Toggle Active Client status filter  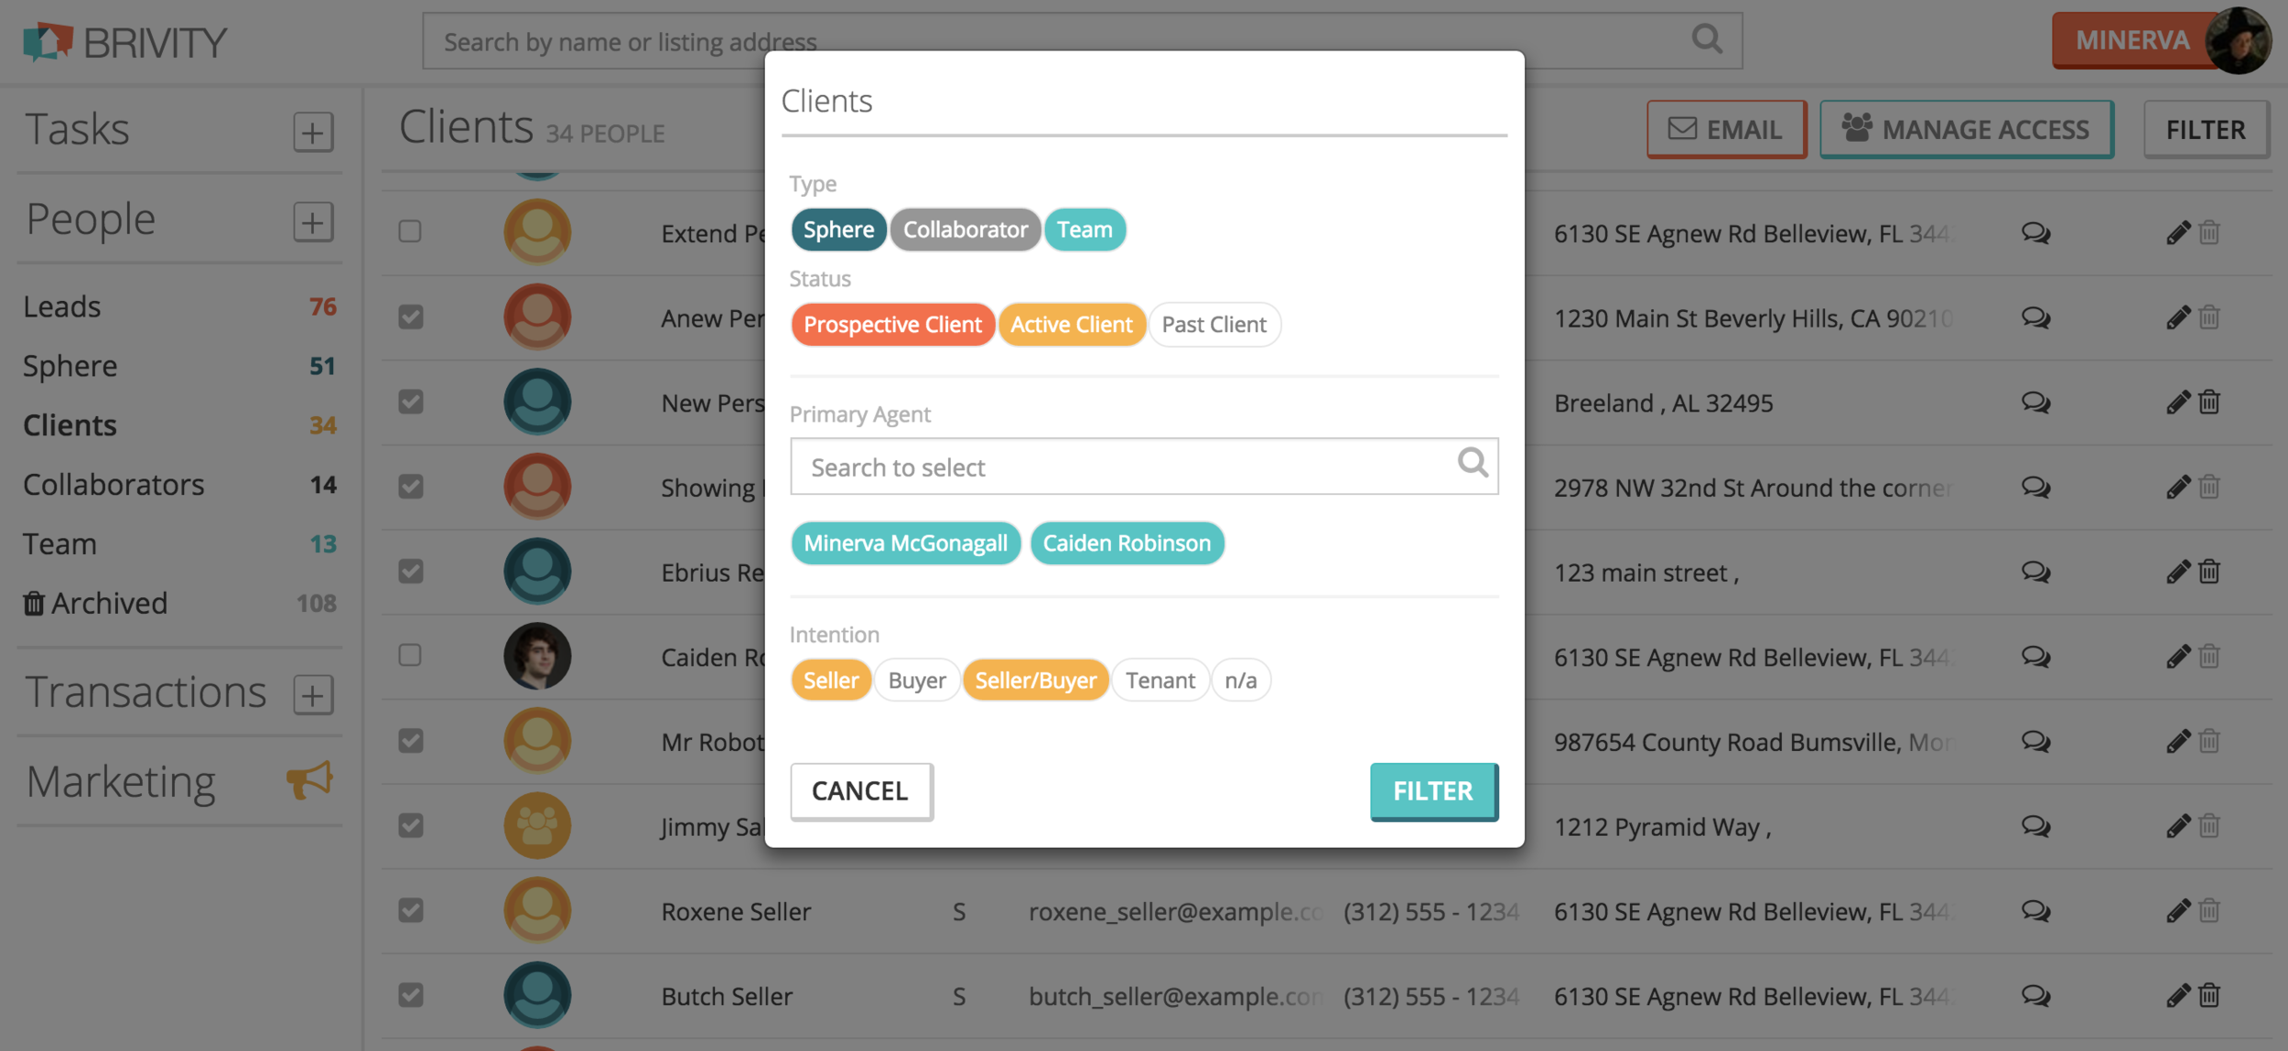coord(1071,325)
